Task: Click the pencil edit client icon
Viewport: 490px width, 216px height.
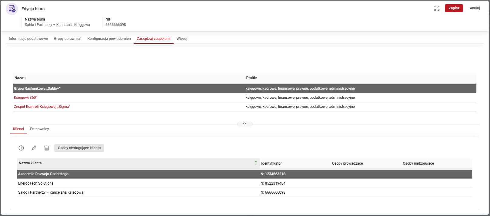Action: [x=34, y=148]
